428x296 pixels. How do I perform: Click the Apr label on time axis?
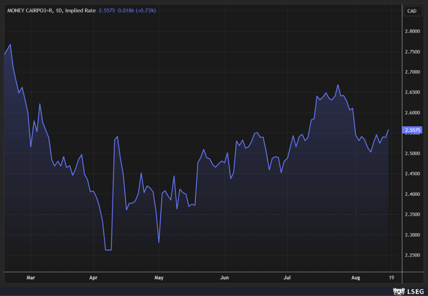click(93, 277)
